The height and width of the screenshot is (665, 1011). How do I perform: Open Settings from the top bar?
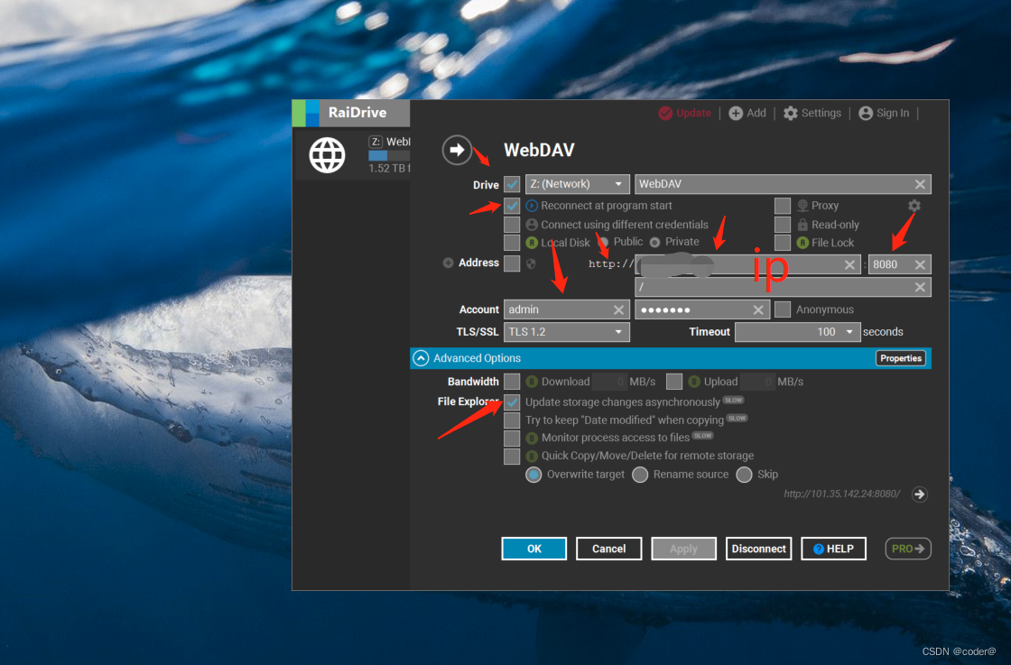812,113
